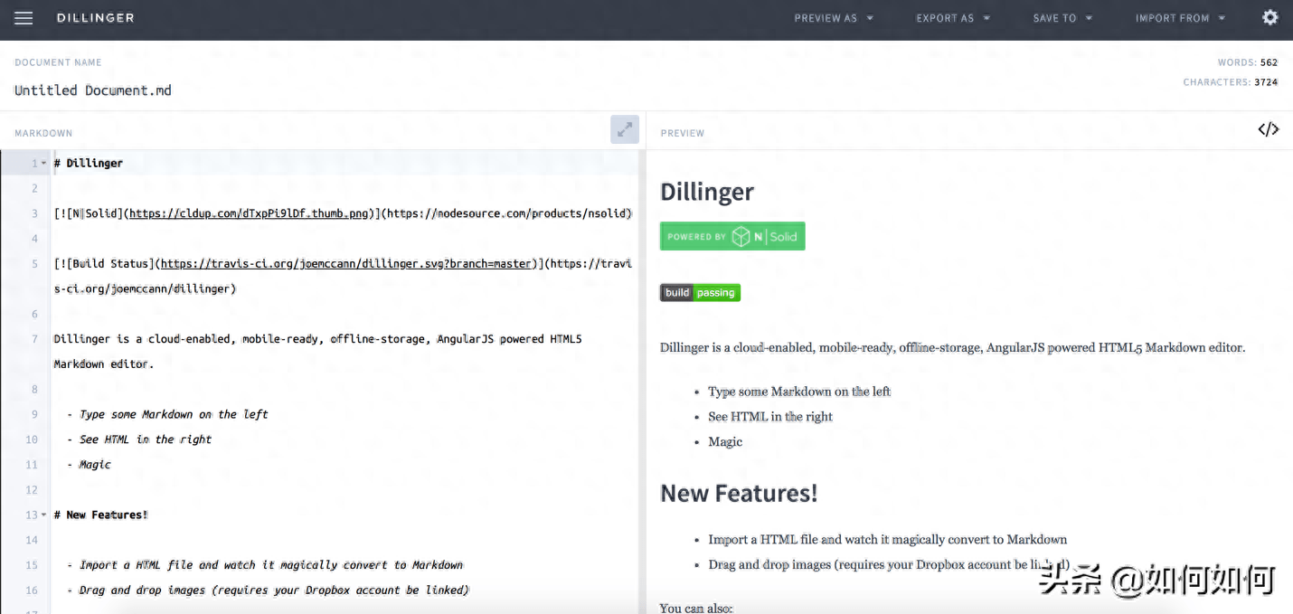Click '# Dillinger' heading in editor
The image size is (1293, 614).
click(x=88, y=163)
